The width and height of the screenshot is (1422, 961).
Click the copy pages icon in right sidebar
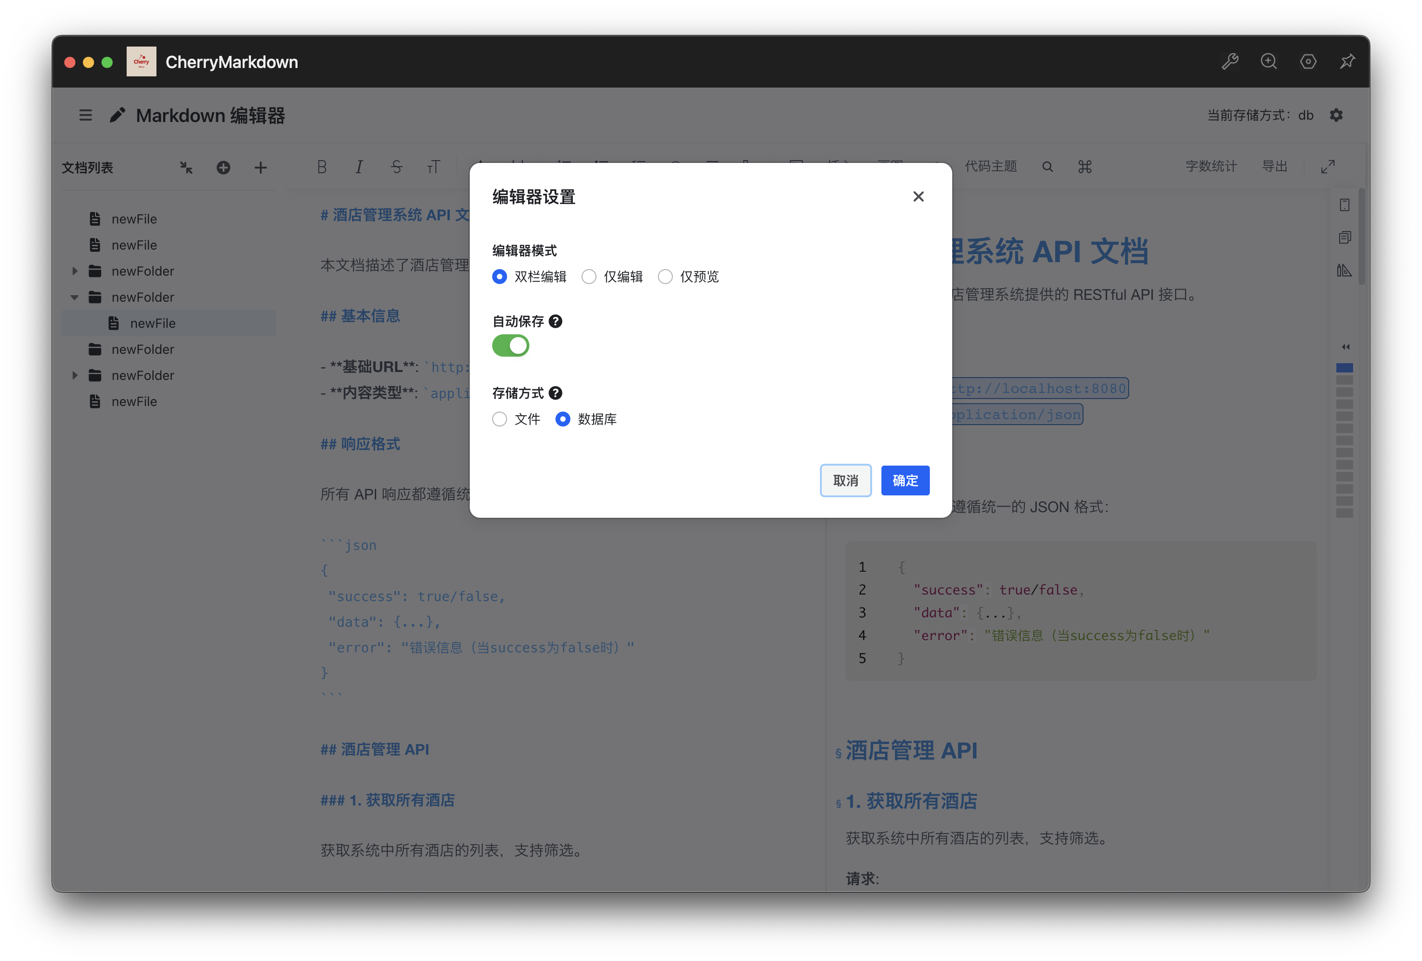1344,237
